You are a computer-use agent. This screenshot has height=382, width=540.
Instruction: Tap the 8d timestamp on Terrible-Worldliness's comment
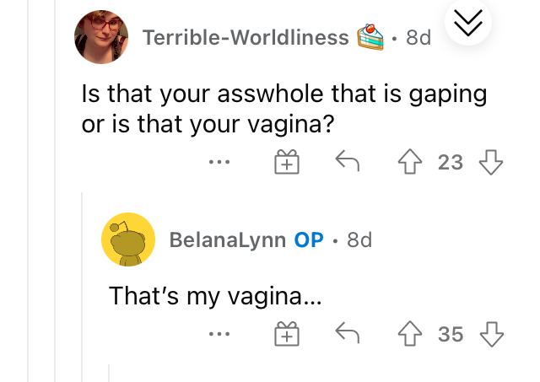[418, 37]
